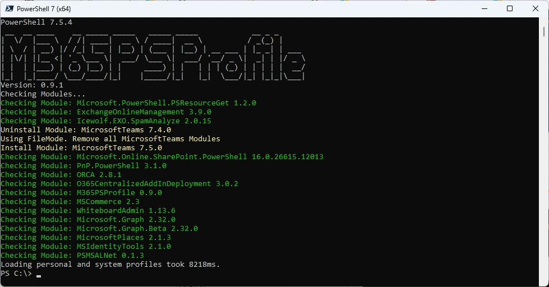
Task: Maximize the PowerShell 7 window
Action: coord(510,9)
